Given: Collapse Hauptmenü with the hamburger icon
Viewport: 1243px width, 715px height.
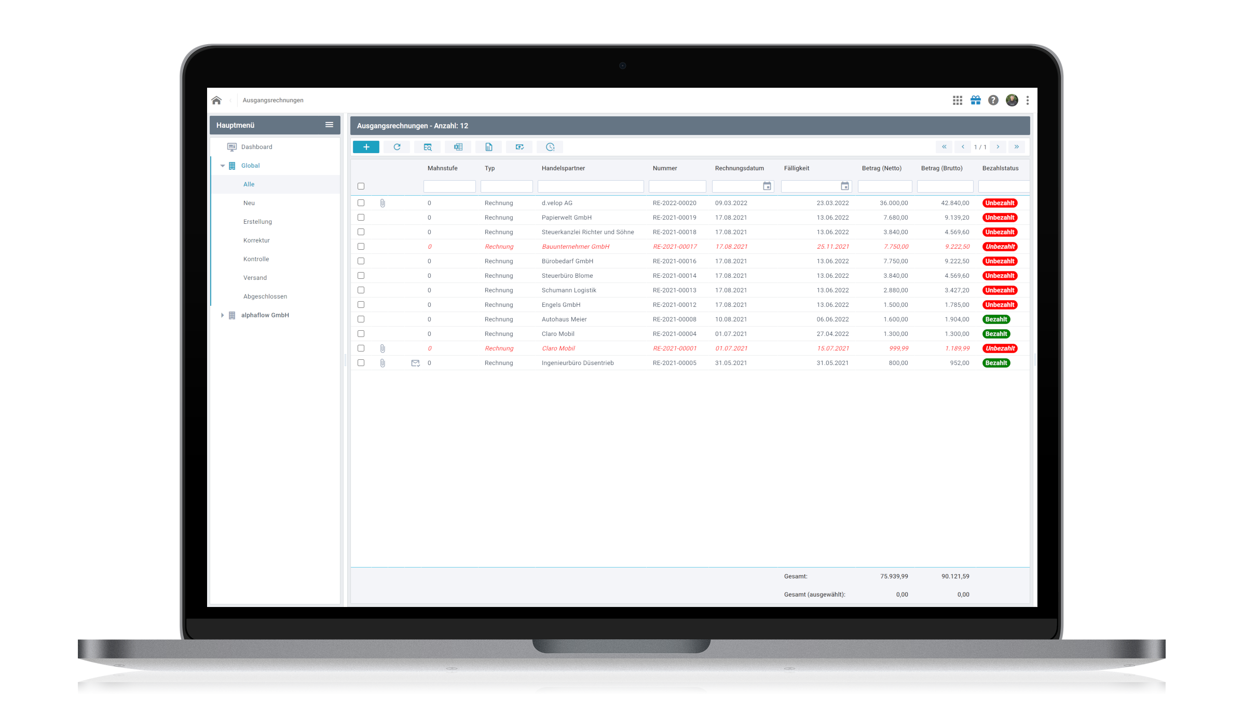Looking at the screenshot, I should point(329,125).
